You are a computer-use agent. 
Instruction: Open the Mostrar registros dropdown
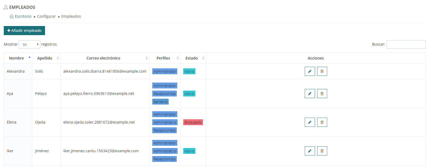[x=30, y=44]
